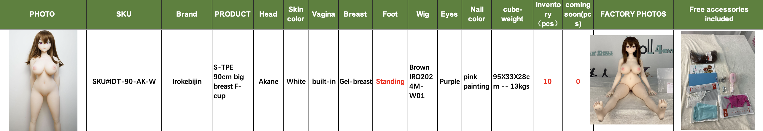Image resolution: width=763 pixels, height=131 pixels.
Task: Click the 95X33X28cm -- 13kgs cell
Action: click(x=511, y=82)
